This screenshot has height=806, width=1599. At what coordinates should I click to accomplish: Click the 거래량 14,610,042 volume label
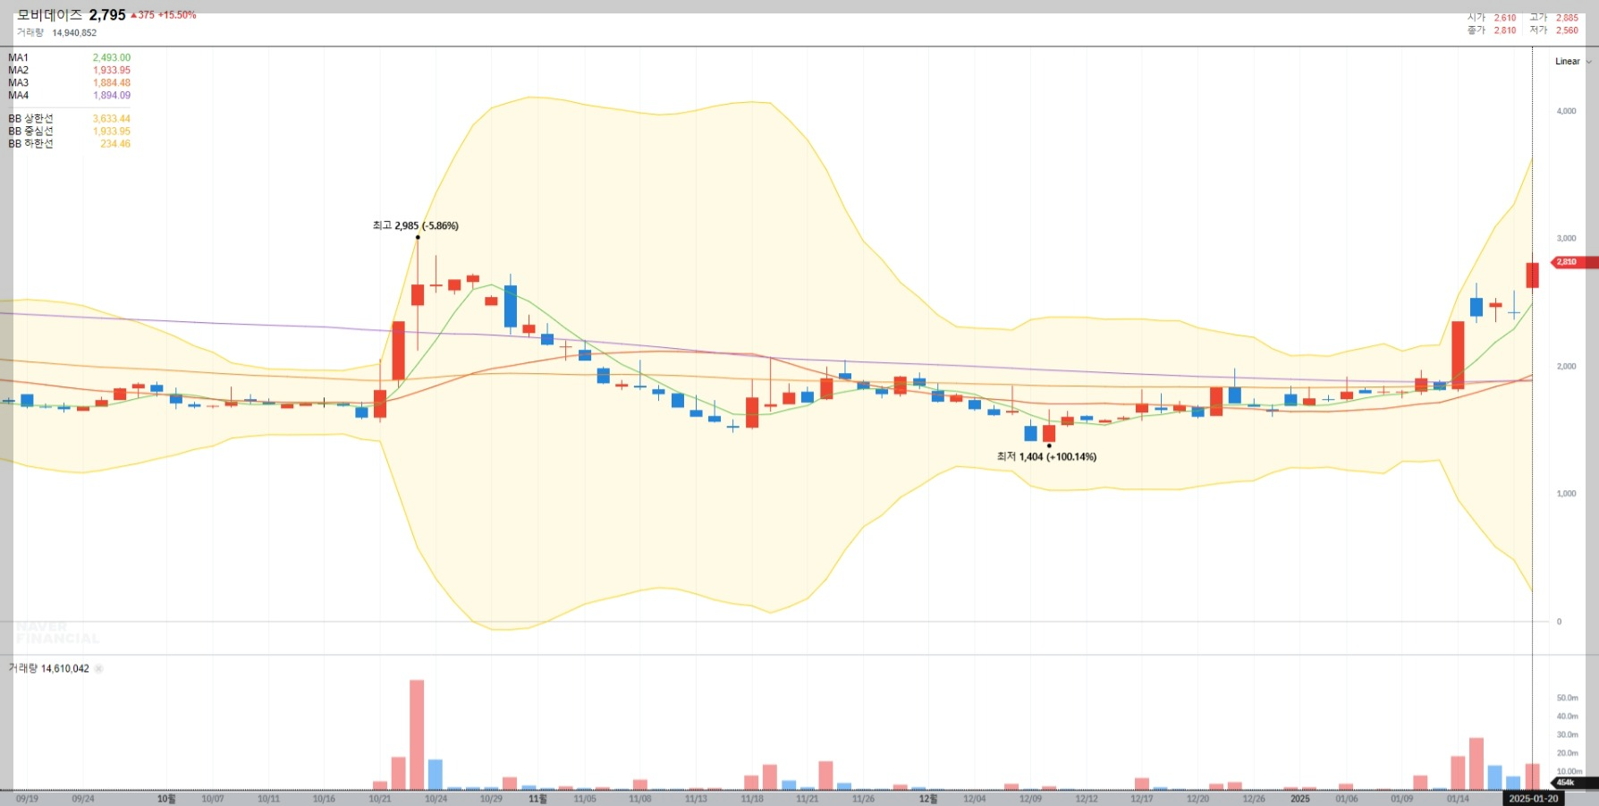49,668
